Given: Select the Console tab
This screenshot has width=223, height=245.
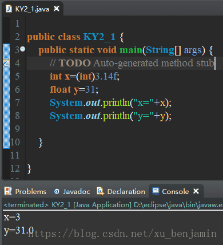Looking at the screenshot, I should tap(176, 192).
